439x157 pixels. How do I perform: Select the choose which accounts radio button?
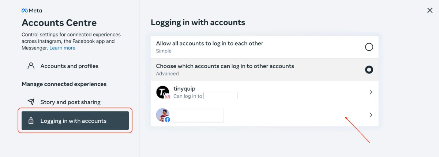click(369, 69)
